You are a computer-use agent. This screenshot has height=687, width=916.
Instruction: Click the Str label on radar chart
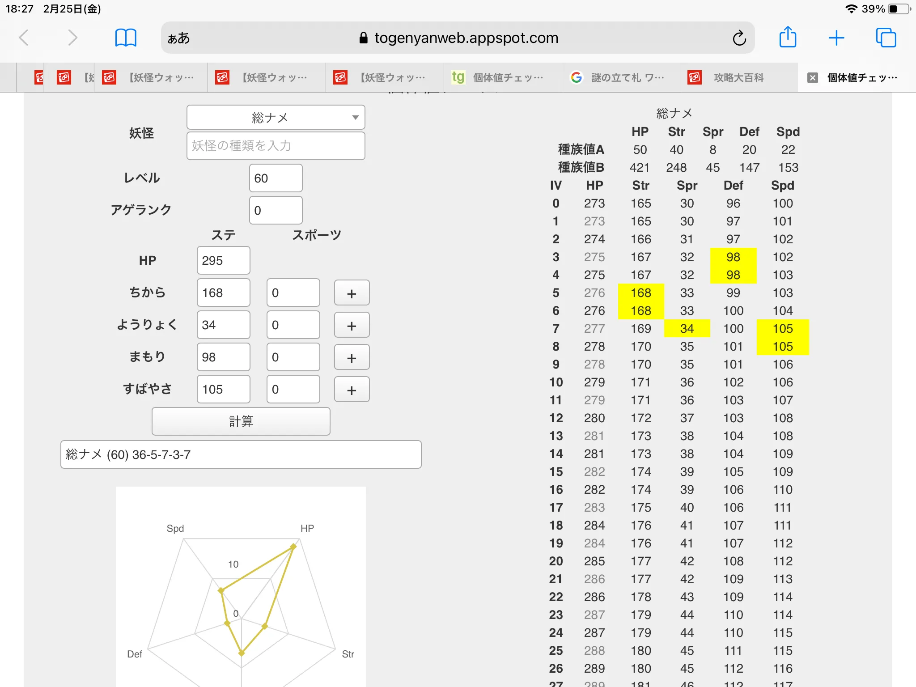click(348, 654)
